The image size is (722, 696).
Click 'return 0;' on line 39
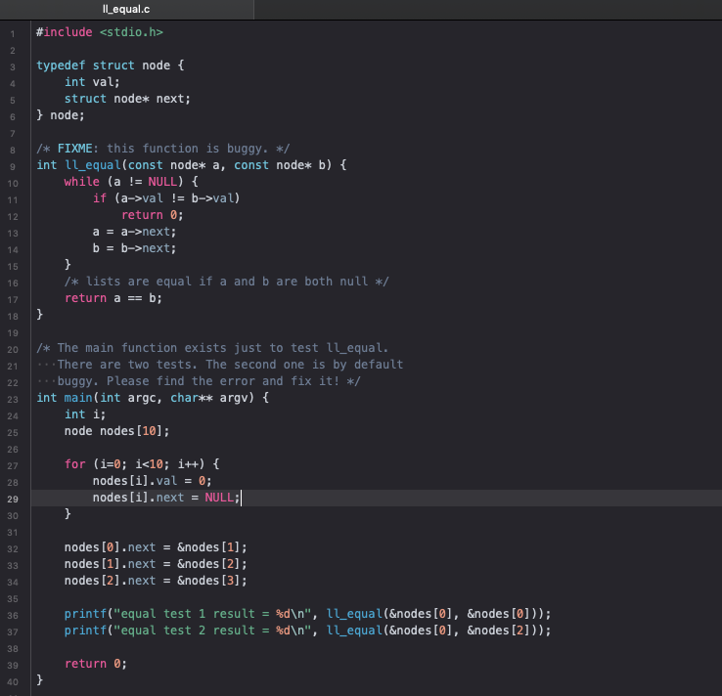tap(96, 664)
